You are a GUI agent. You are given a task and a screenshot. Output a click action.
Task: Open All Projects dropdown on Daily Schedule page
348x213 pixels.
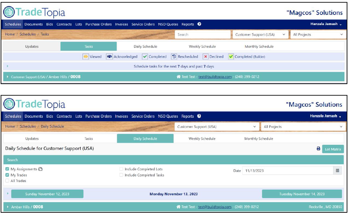click(303, 127)
